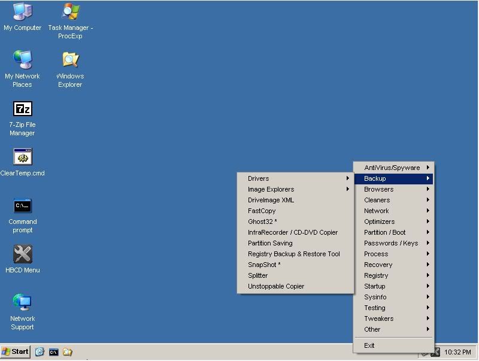Launch InfraRecorder / CD-DVD Copier
Viewport: 479px width, 361px height.
(295, 232)
